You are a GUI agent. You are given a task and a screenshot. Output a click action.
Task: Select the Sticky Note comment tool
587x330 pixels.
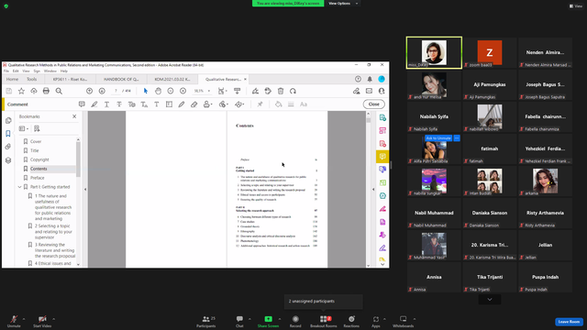82,104
